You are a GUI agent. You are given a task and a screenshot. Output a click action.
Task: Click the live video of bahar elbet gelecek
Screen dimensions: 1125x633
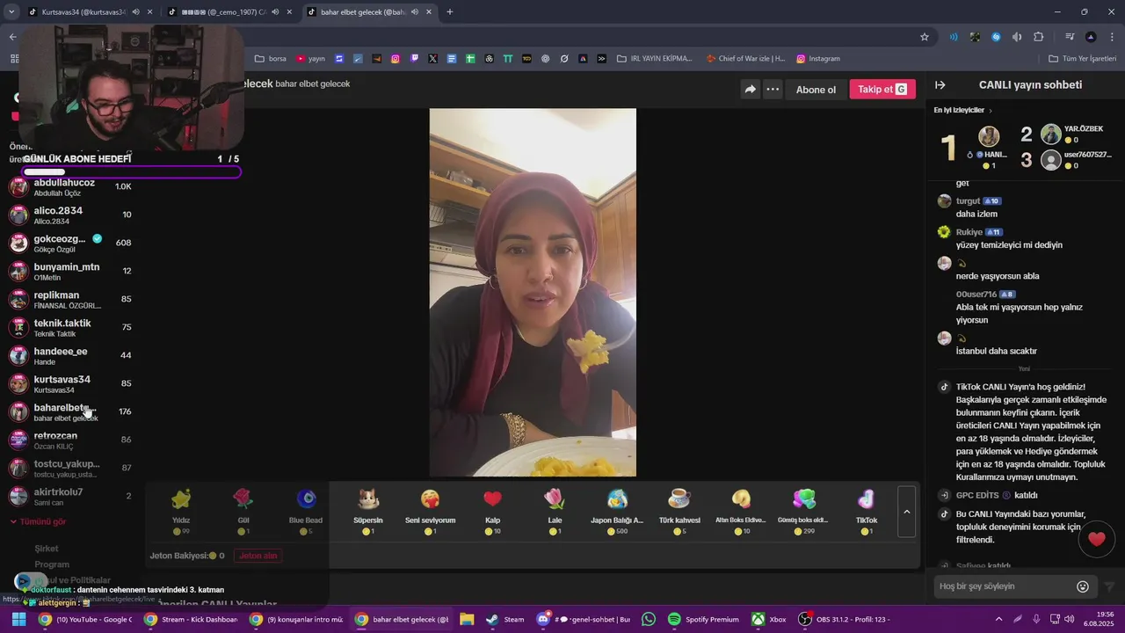tap(533, 293)
